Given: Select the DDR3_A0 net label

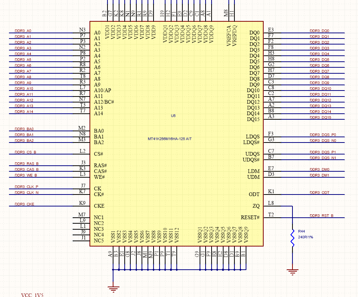Looking at the screenshot, I should 23,31.
